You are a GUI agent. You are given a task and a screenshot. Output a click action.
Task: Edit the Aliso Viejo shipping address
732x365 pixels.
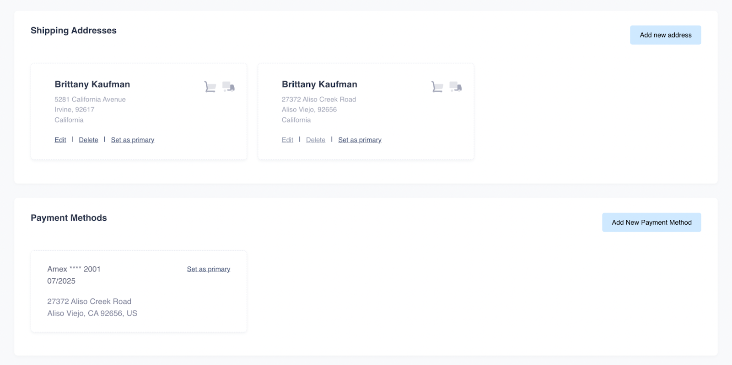(x=287, y=140)
